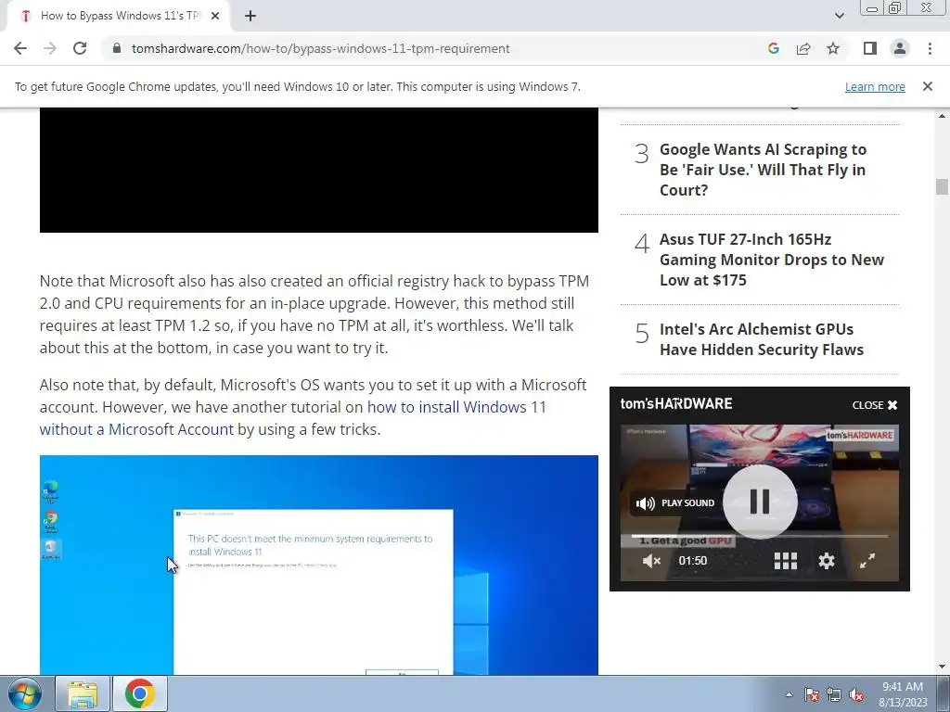The height and width of the screenshot is (712, 950).
Task: Open Learn more about Chrome updates
Action: point(875,86)
